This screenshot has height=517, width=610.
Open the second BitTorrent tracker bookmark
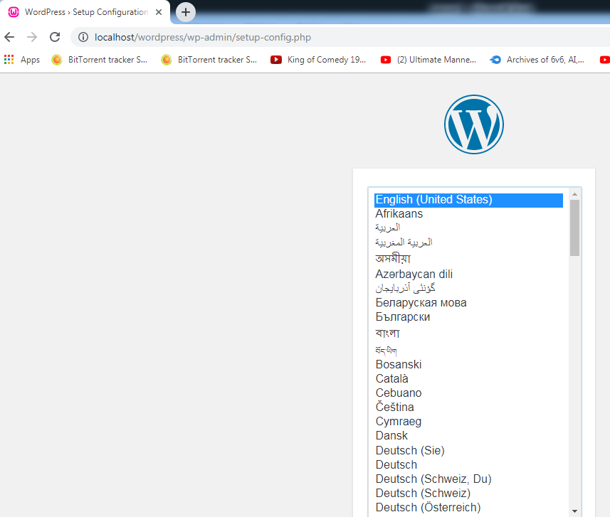(209, 60)
